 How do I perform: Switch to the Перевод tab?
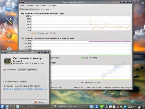point(32,70)
